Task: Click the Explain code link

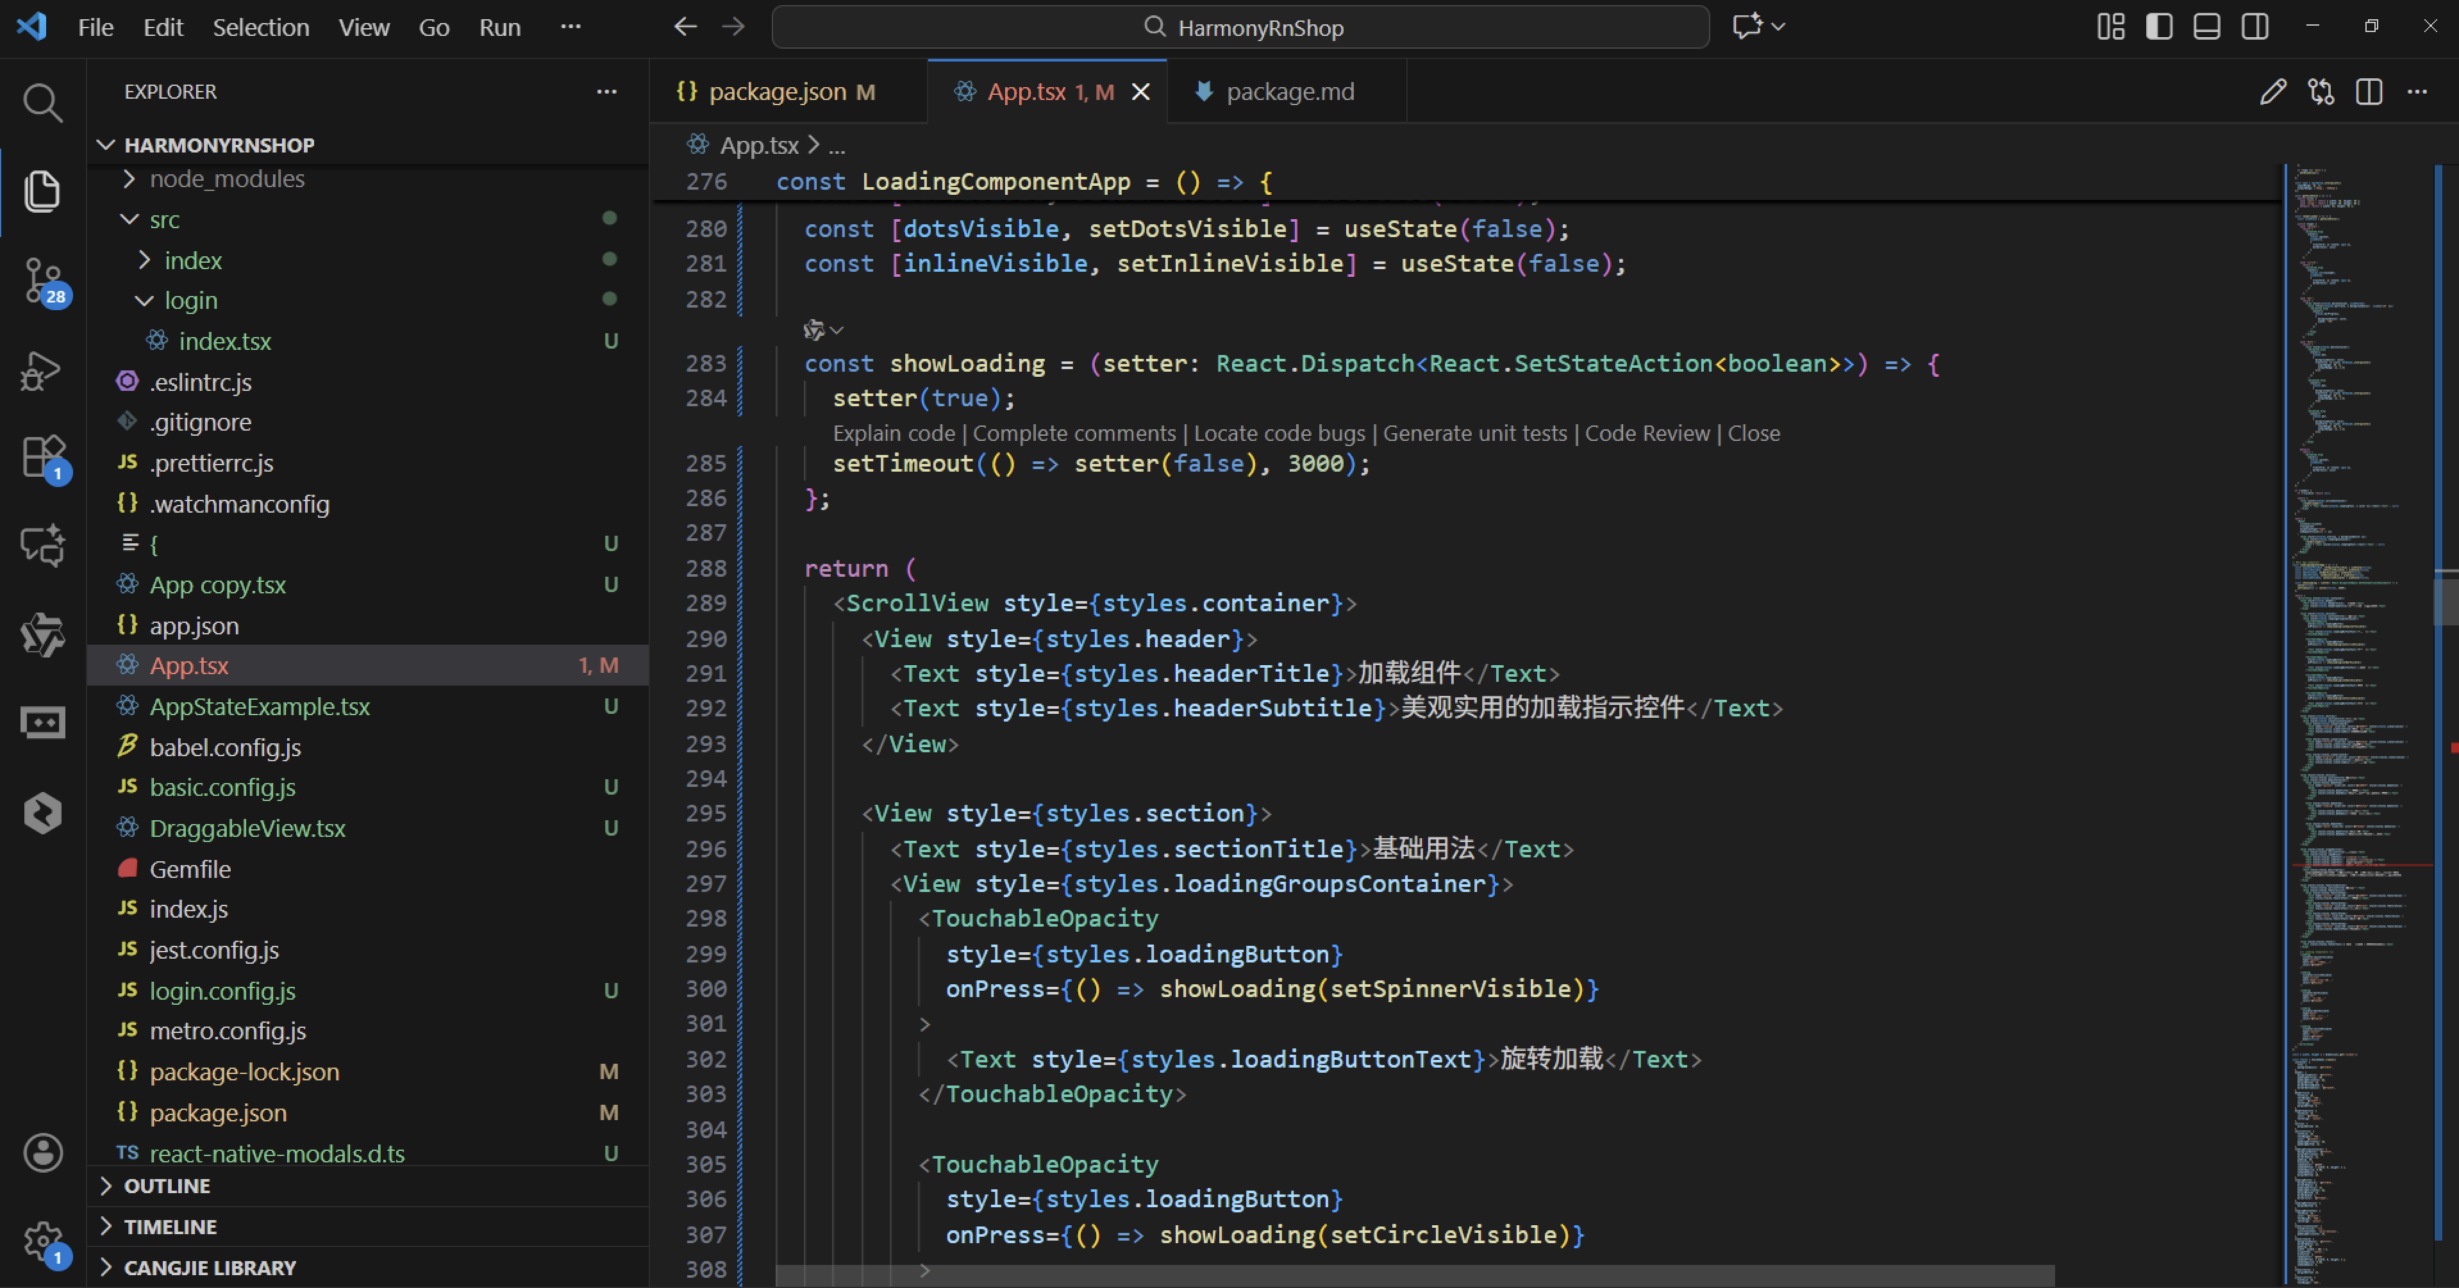Action: click(894, 433)
